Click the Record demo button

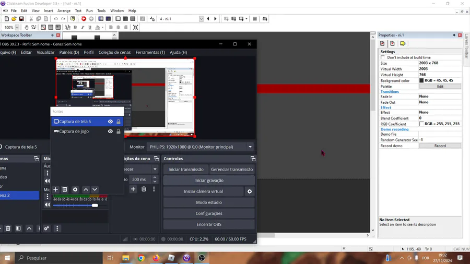pos(440,146)
